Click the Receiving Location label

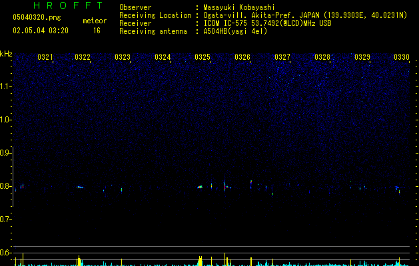(x=155, y=15)
